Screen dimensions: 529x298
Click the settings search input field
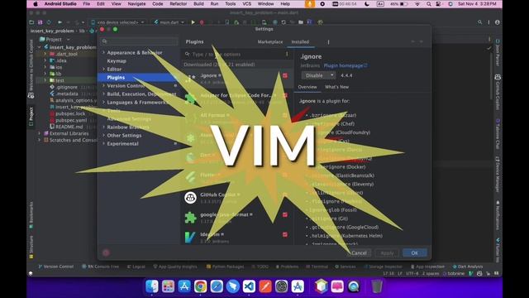point(139,41)
